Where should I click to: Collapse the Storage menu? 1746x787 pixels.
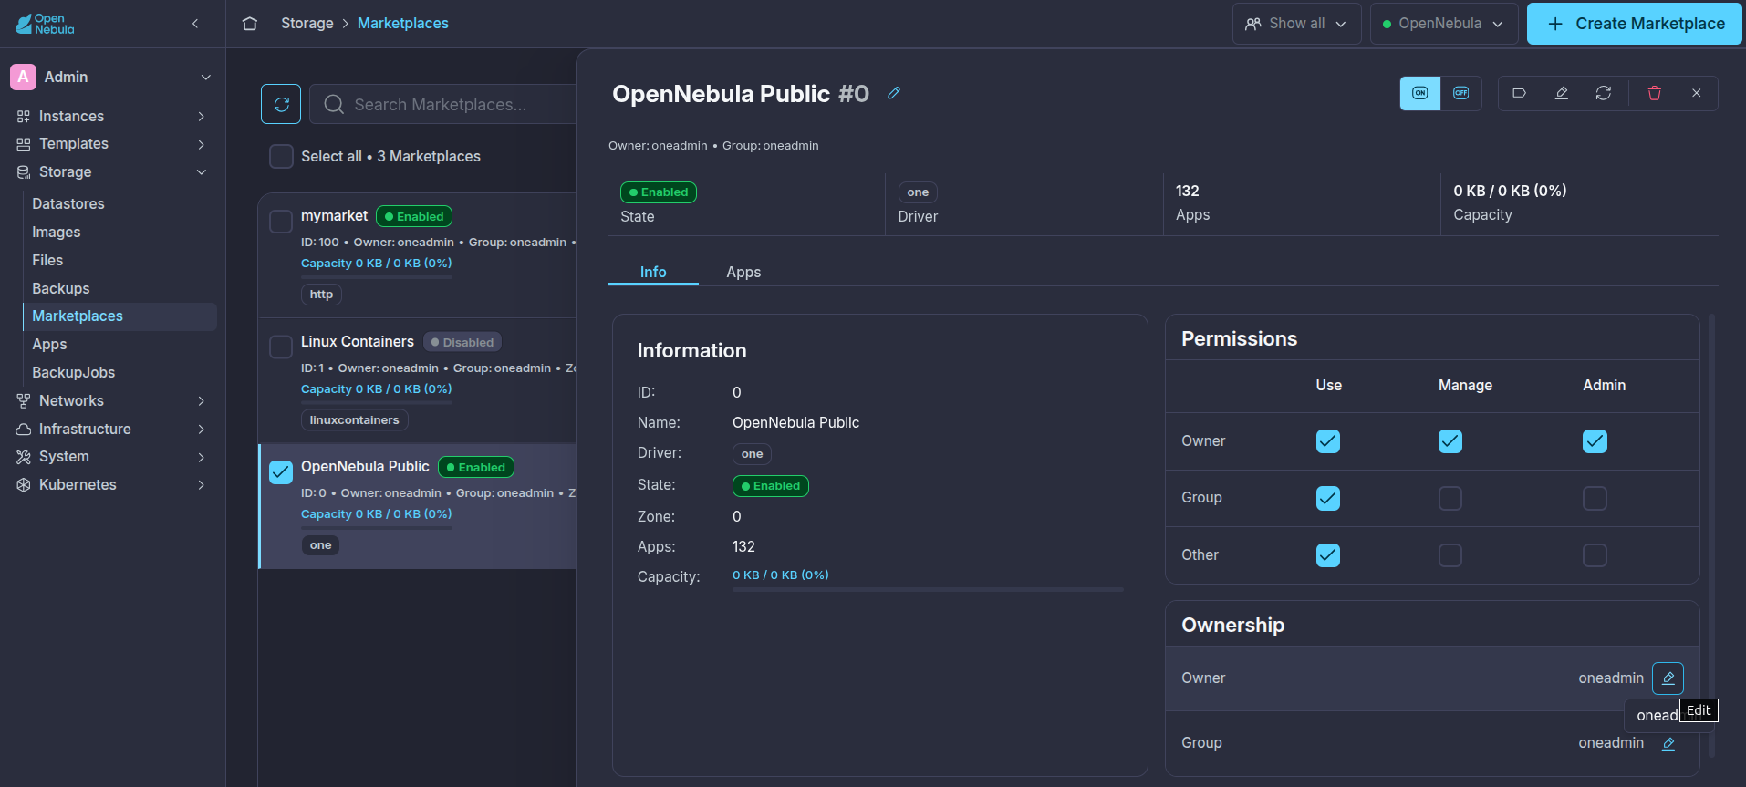point(112,172)
